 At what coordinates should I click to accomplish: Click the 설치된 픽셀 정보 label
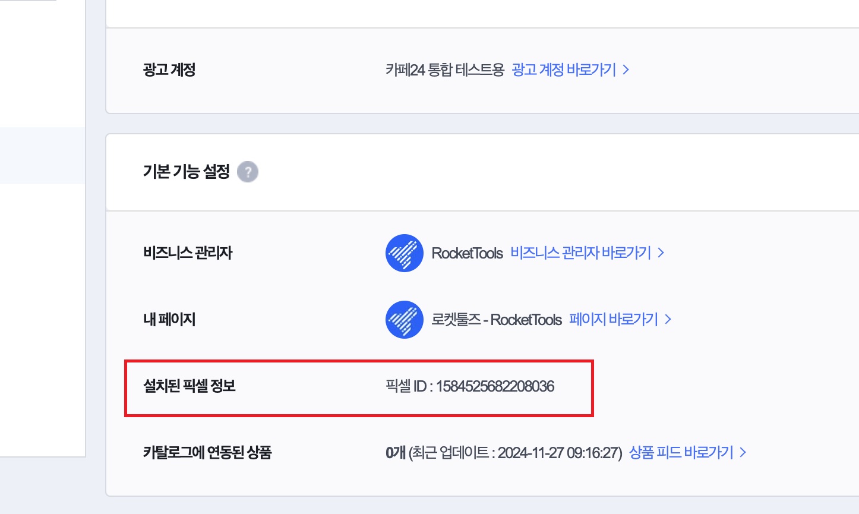(x=190, y=386)
